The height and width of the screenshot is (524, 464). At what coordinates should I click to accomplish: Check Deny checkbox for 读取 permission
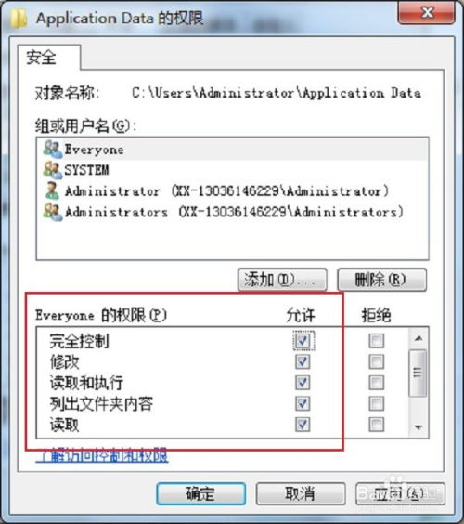point(376,425)
